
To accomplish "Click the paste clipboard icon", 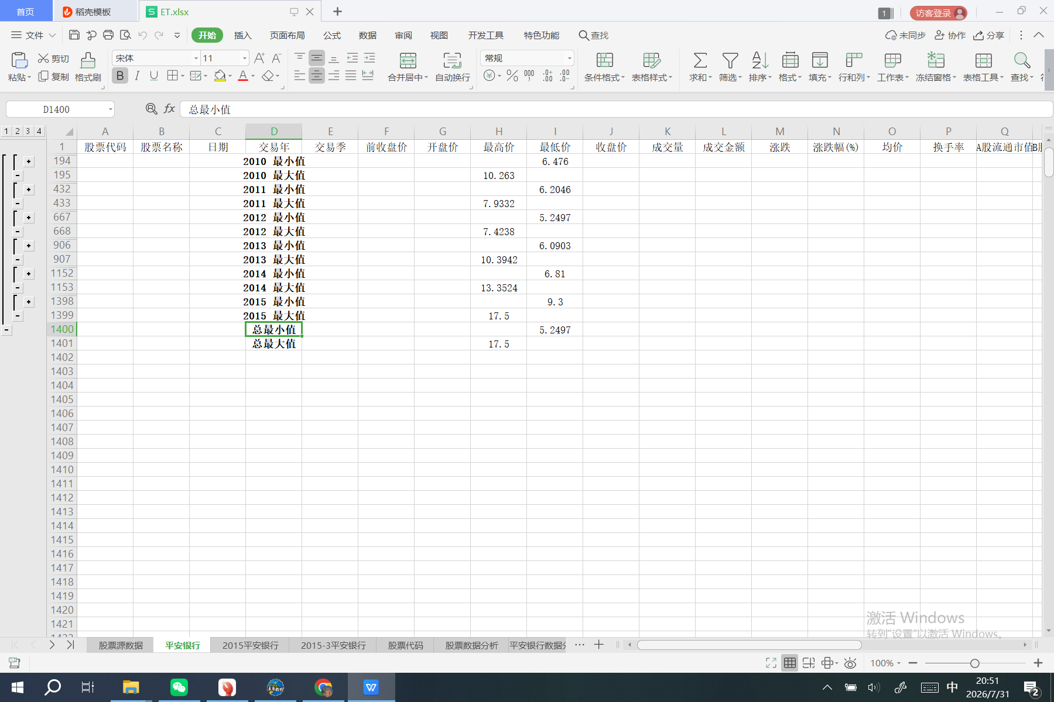I will 19,60.
